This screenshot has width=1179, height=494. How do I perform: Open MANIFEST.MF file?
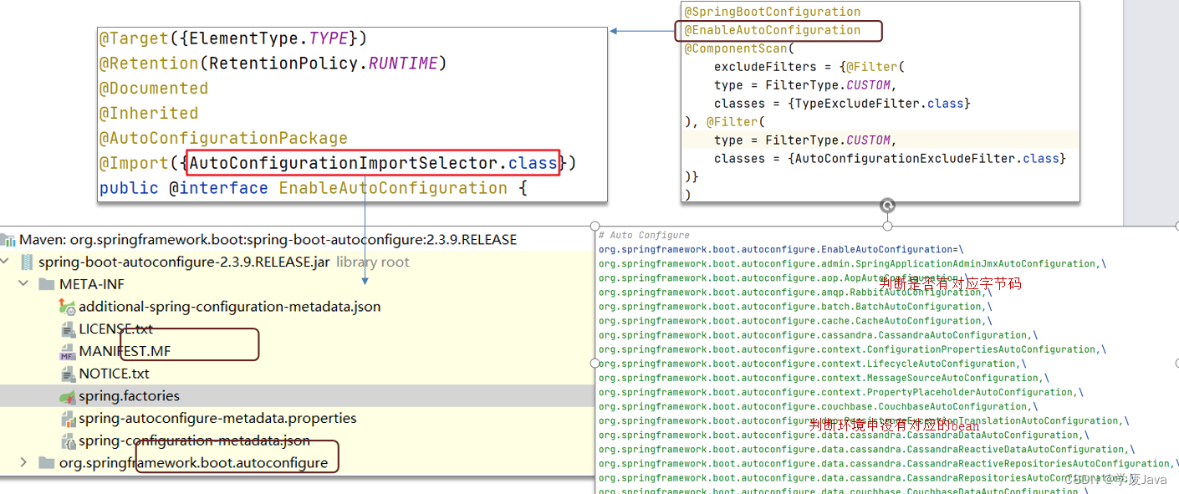click(x=125, y=352)
